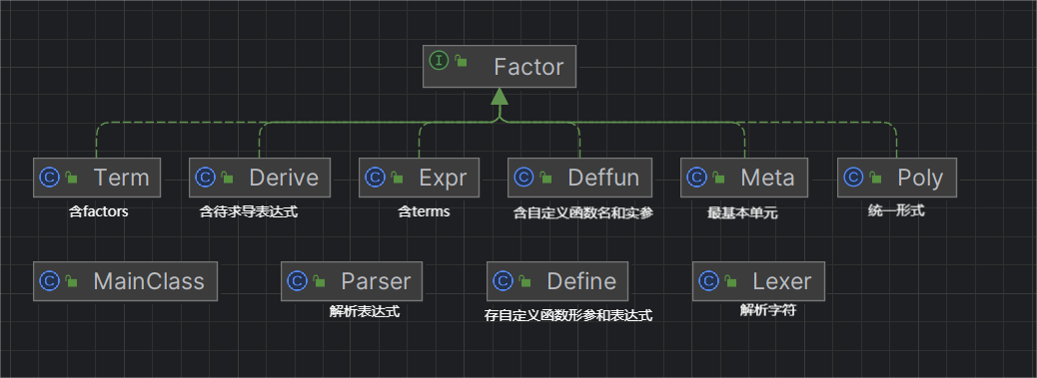Viewport: 1037px width, 378px height.
Task: Select the Deffun class name
Action: coord(603,178)
